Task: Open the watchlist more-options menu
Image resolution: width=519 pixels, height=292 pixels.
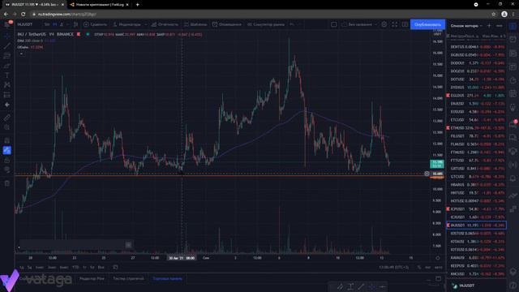Action: click(500, 25)
